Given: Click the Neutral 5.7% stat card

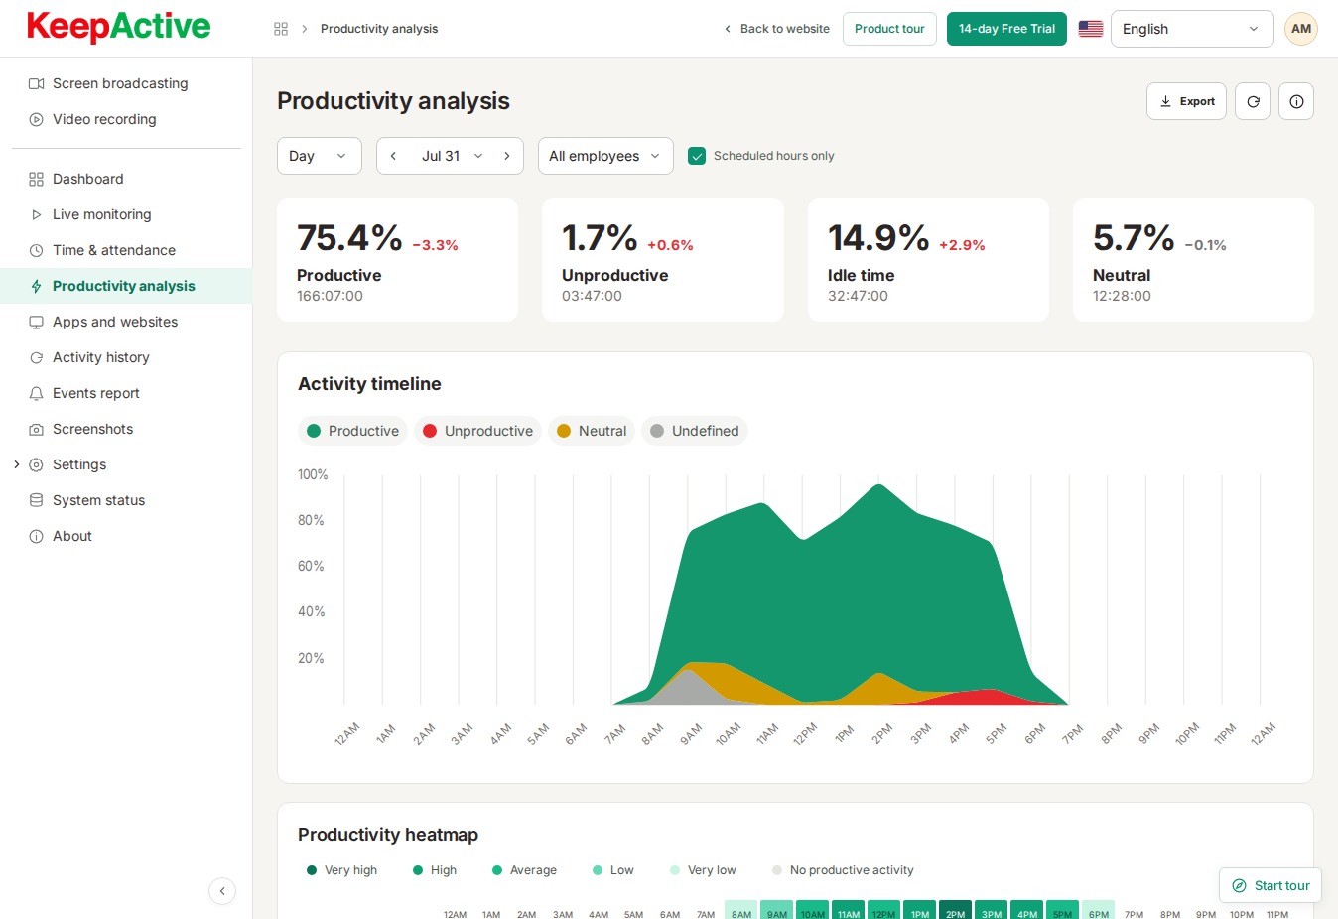Looking at the screenshot, I should tap(1193, 260).
